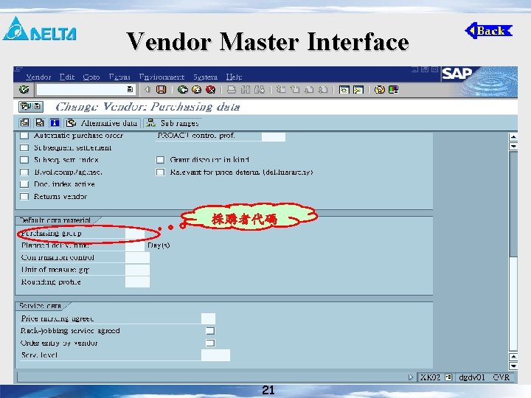Click the Confirmation control field

pyautogui.click(x=137, y=257)
